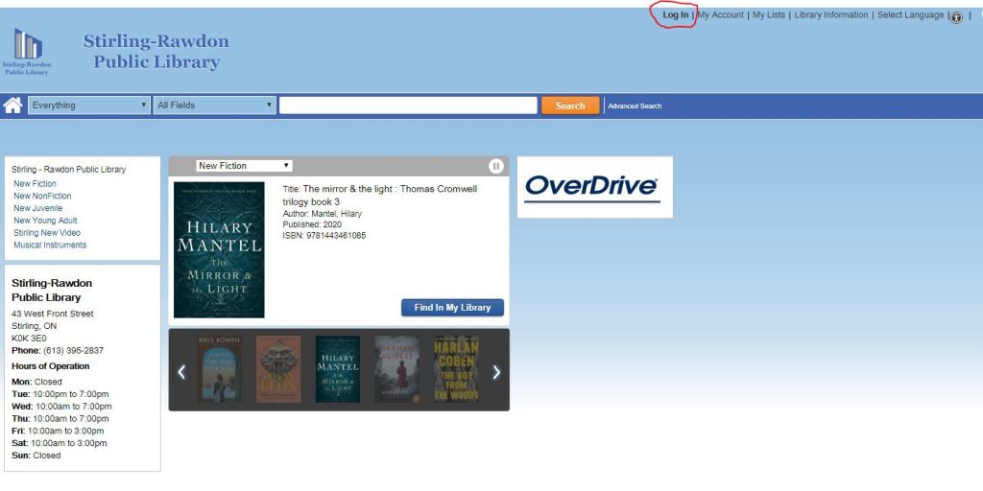Click the Sat: 10:00am to 3:00pm row
Viewport: 983px width, 491px height.
[x=60, y=443]
